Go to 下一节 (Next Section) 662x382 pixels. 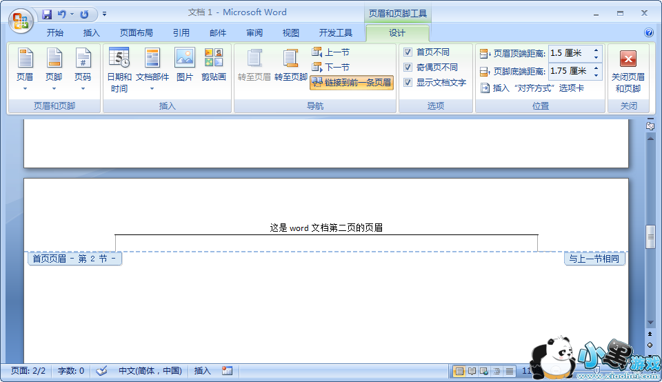(x=331, y=67)
